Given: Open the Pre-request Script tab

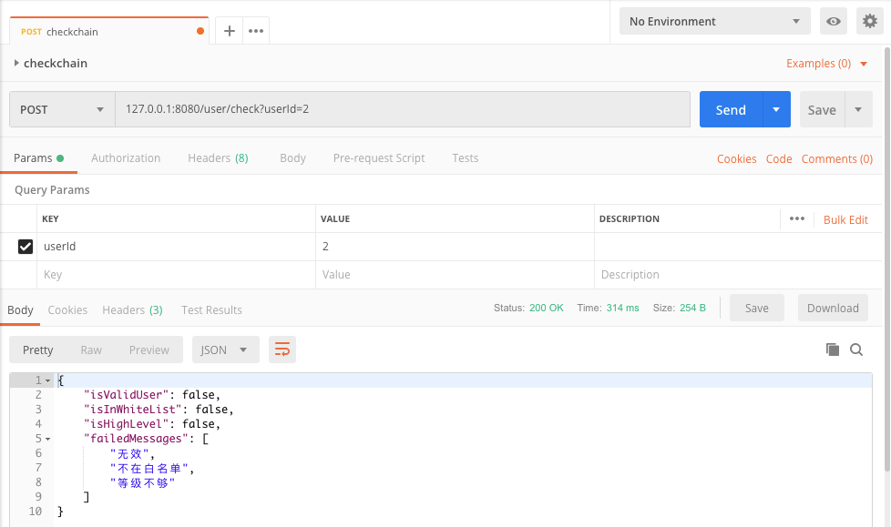Looking at the screenshot, I should tap(378, 157).
